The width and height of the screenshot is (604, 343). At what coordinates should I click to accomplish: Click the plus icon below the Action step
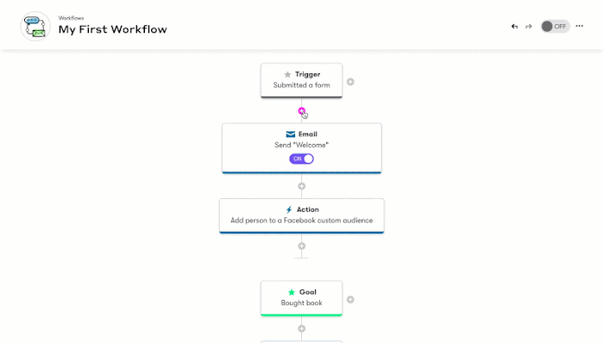(302, 246)
